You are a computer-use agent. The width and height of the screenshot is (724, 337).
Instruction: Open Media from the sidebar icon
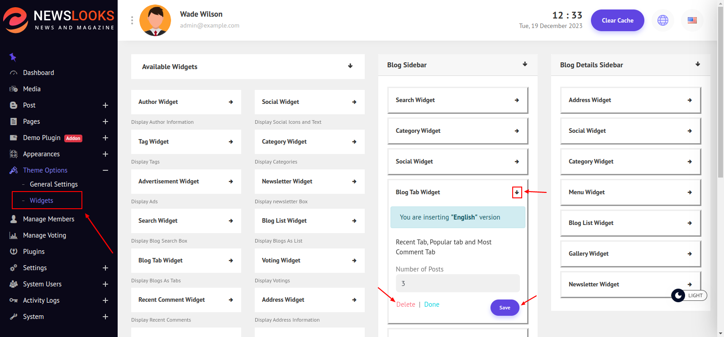click(x=14, y=89)
